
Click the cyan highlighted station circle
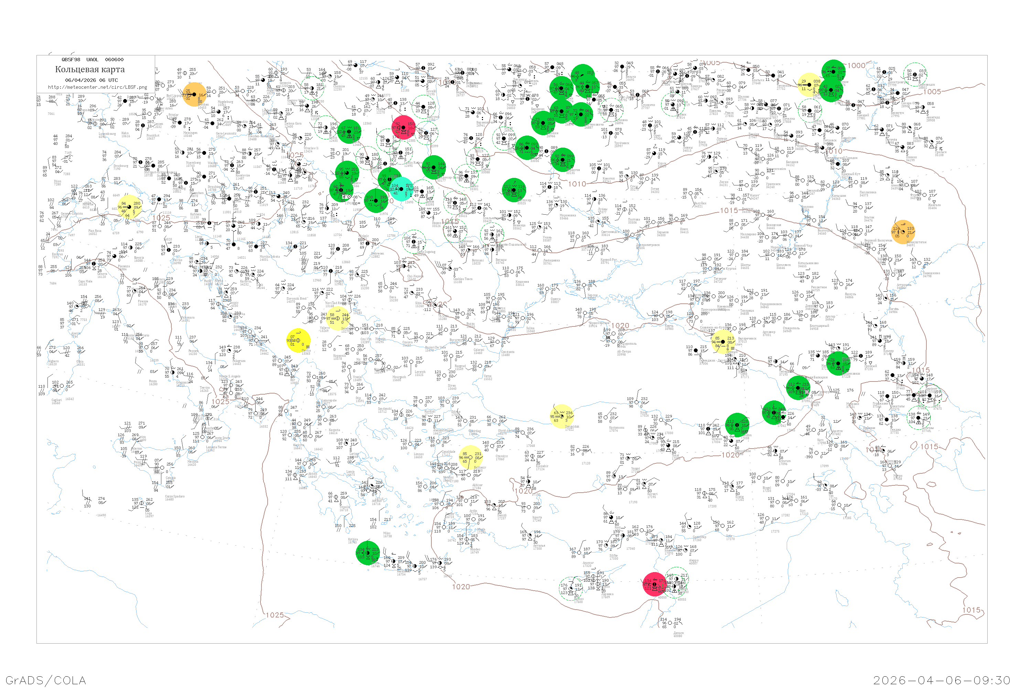pos(401,189)
